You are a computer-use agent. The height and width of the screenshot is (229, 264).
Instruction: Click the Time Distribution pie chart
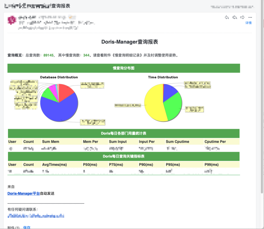click(x=164, y=103)
